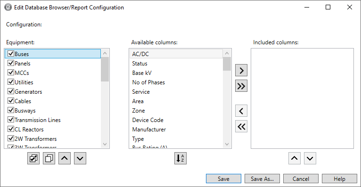
Task: Toggle the Transmission Lines checkbox
Action: pos(11,120)
